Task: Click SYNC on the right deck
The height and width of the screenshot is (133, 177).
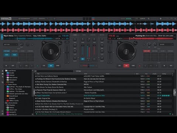Action: pyautogui.click(x=133, y=66)
